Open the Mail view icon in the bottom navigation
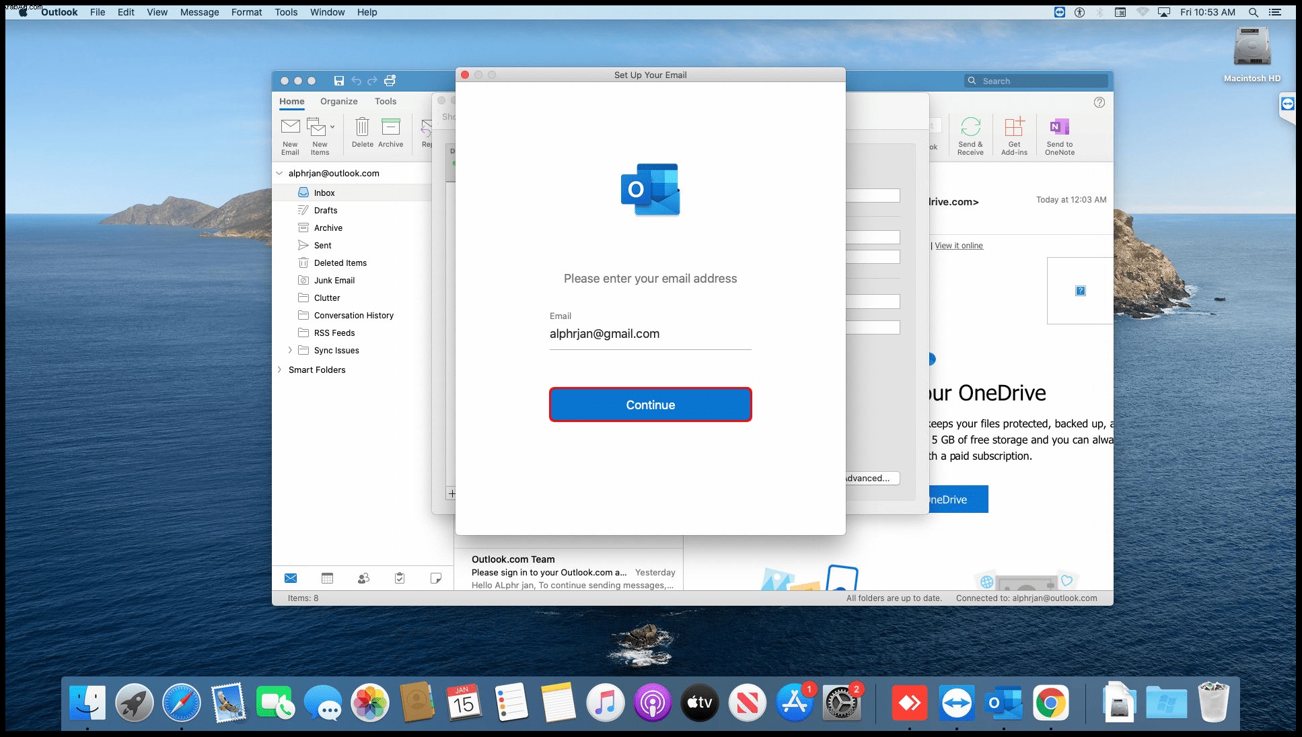1302x737 pixels. coord(291,578)
